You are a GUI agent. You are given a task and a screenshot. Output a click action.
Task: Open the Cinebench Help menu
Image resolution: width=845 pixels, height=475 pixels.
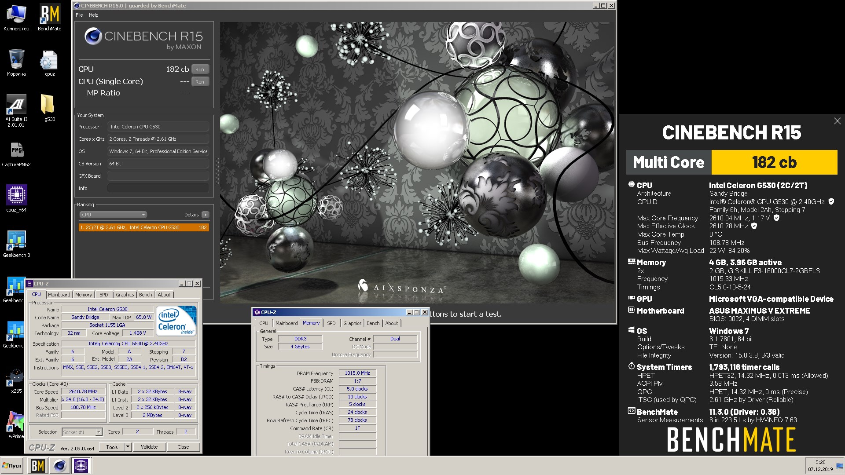tap(93, 15)
